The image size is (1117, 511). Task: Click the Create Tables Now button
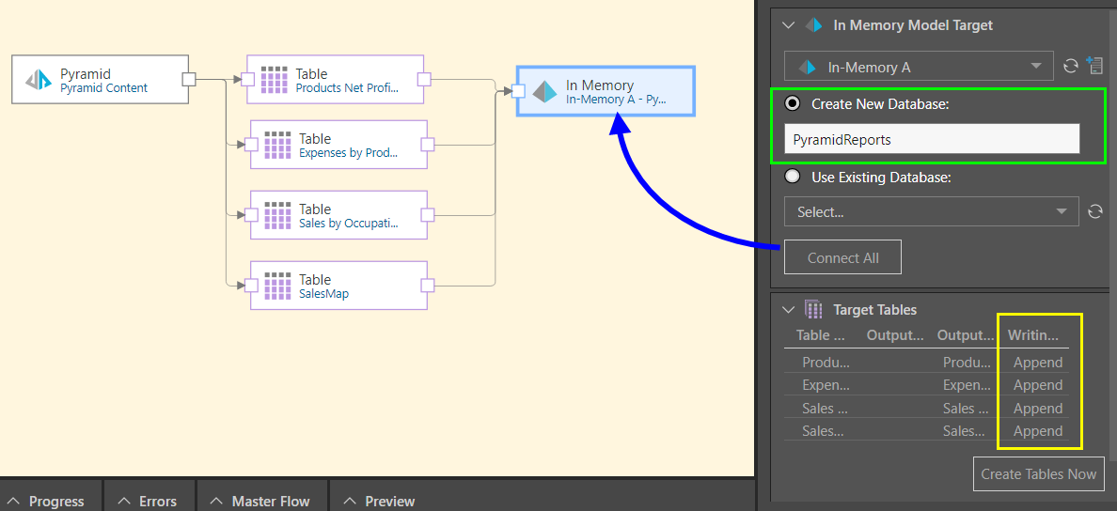tap(1039, 474)
